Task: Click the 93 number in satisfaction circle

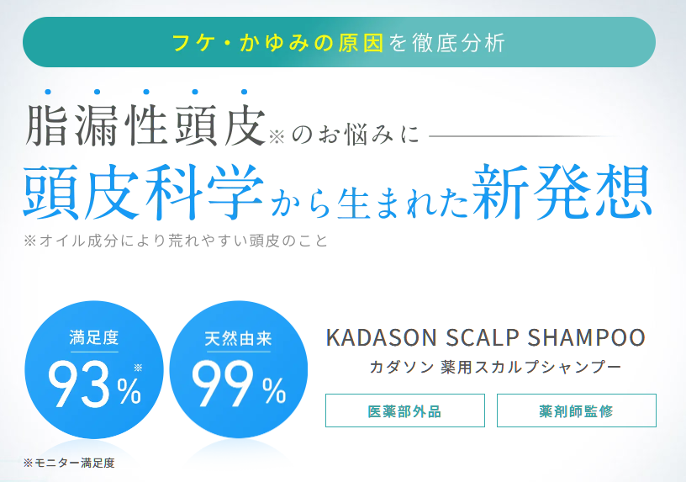Action: click(x=79, y=384)
